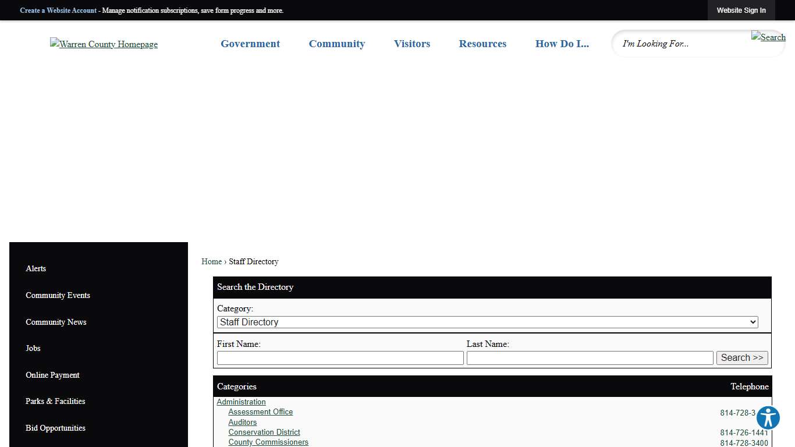Image resolution: width=795 pixels, height=447 pixels.
Task: Click the First Name input field
Action: pos(340,357)
